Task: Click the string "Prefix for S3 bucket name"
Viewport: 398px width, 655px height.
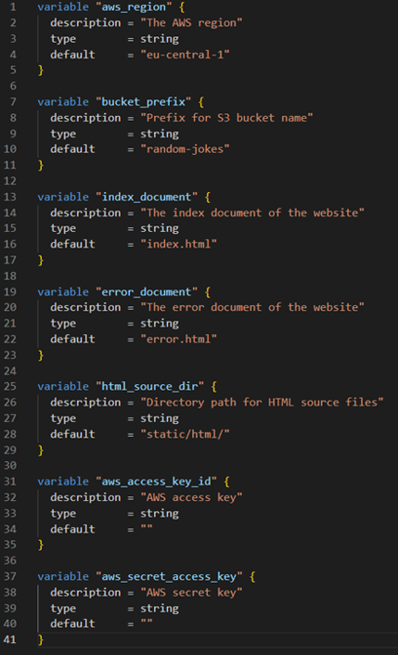Action: click(x=226, y=118)
